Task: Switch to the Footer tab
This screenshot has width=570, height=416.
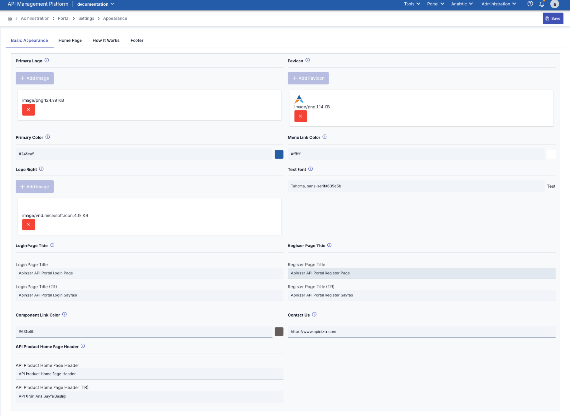Action: point(137,40)
